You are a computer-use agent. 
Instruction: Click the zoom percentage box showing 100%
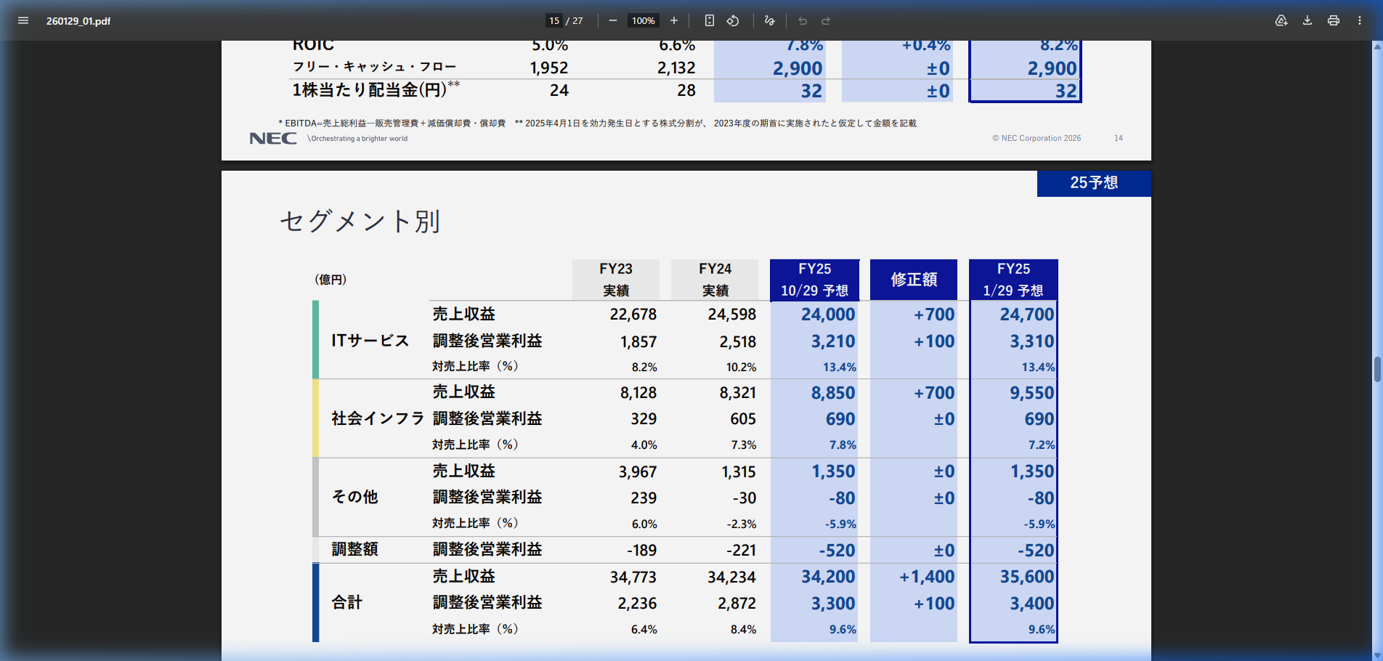coord(642,20)
